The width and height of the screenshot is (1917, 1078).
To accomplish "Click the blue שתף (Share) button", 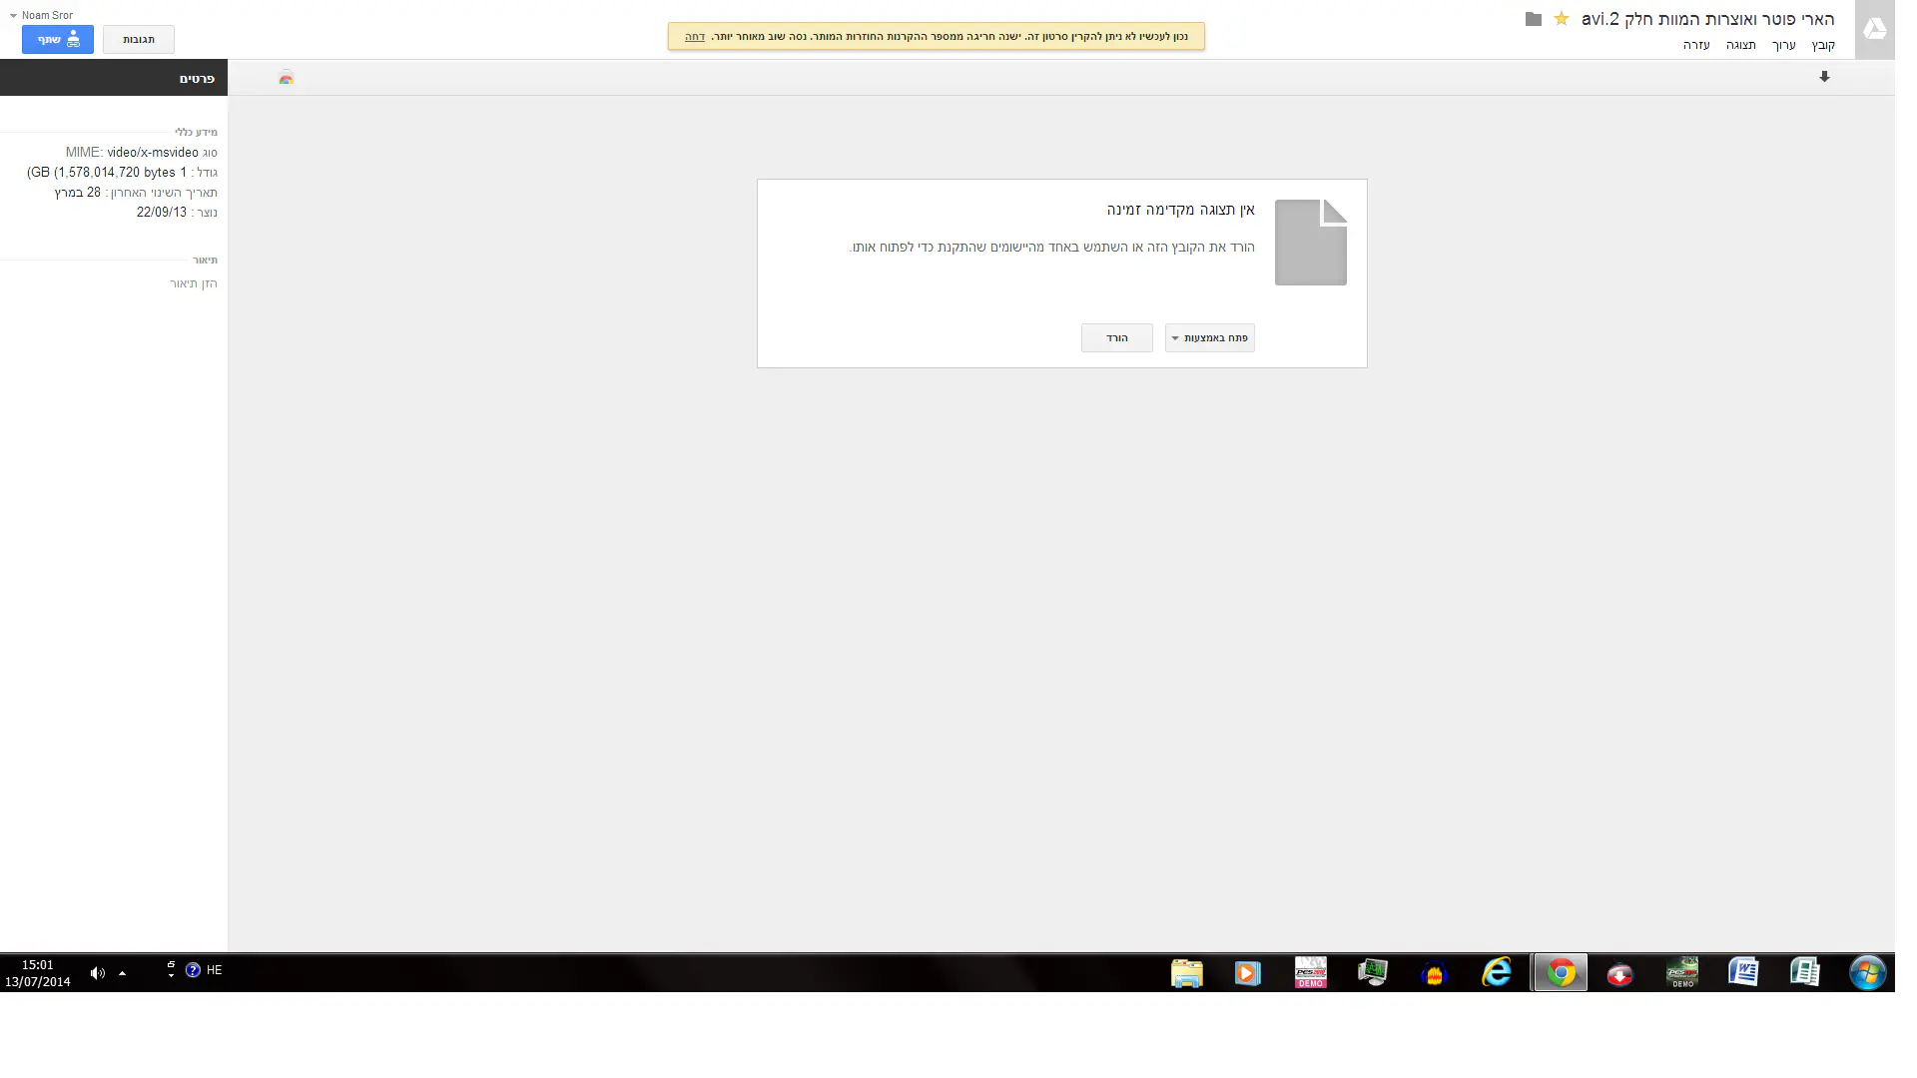I will click(x=58, y=39).
